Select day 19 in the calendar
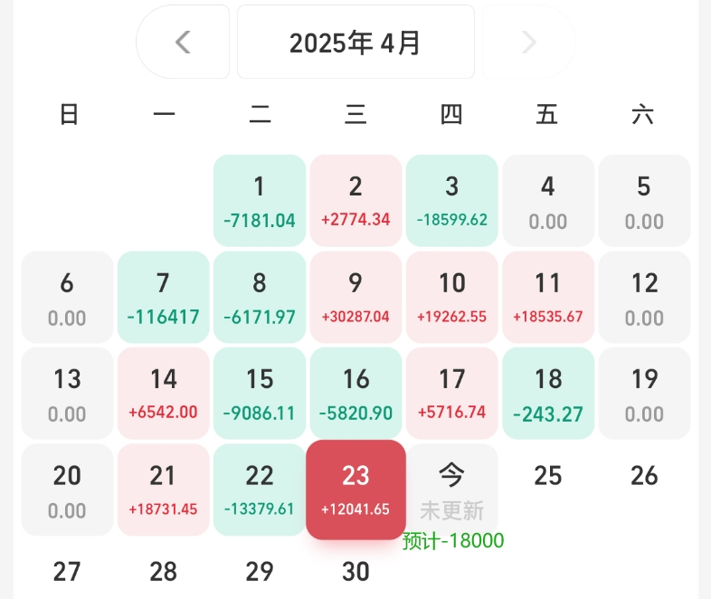Image resolution: width=711 pixels, height=599 pixels. [x=644, y=393]
